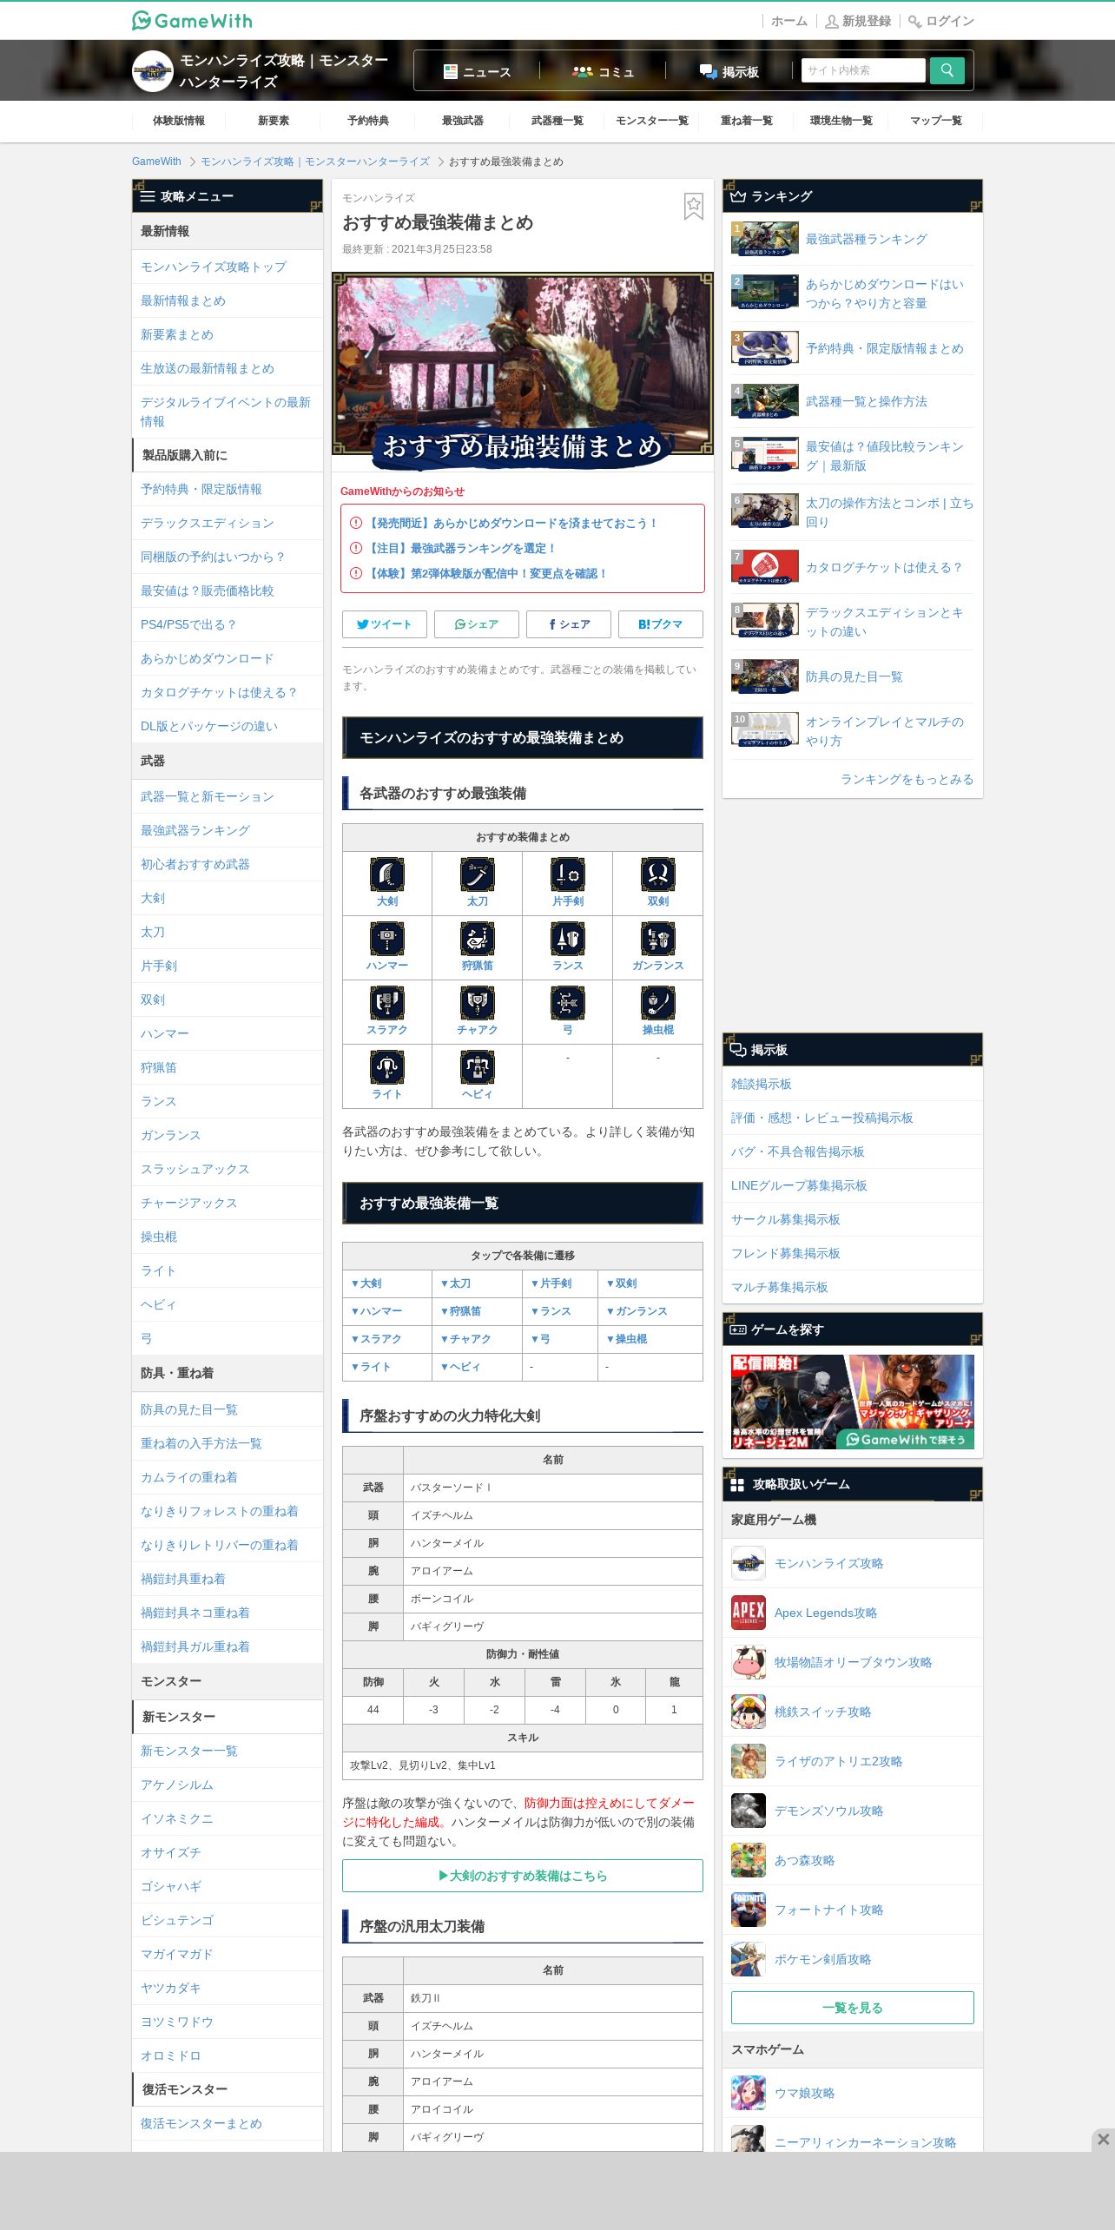This screenshot has height=2230, width=1115.
Task: Jump to the ▼操虫棍 section anchor
Action: click(x=627, y=1339)
